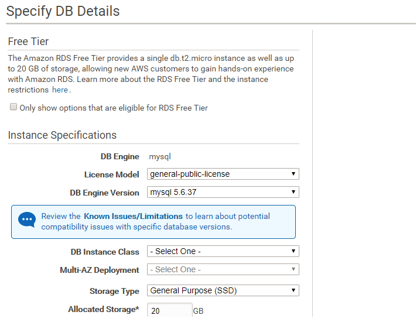Expand the DB Engine Version dropdown
Viewport: 420px width, 322px height.
[x=223, y=192]
